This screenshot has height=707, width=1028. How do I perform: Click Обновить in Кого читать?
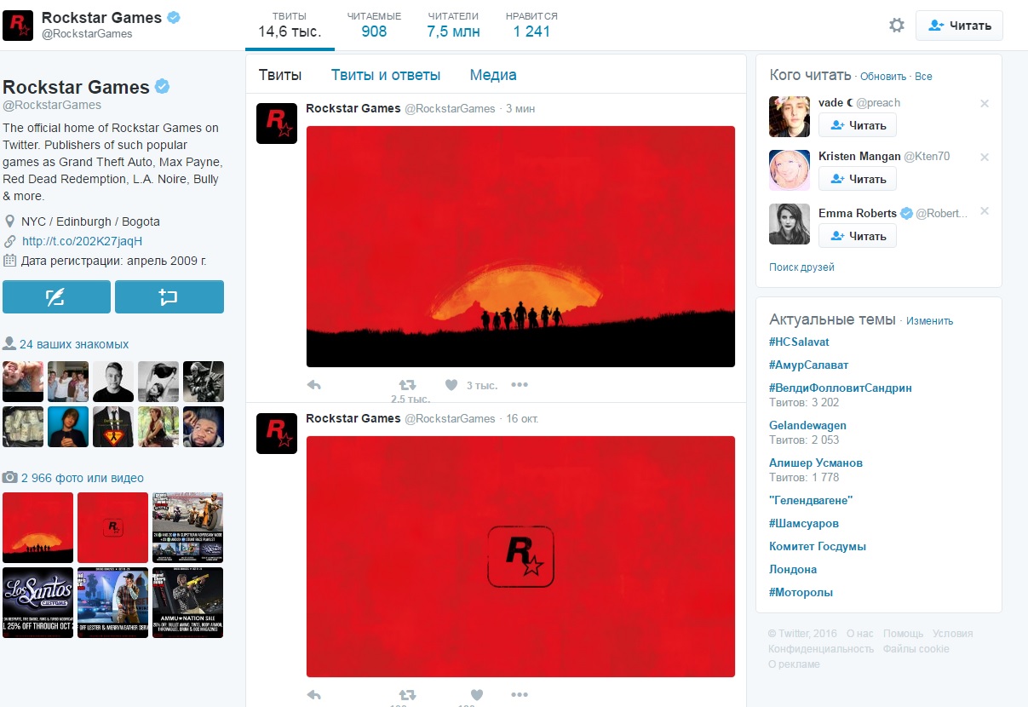tap(883, 77)
